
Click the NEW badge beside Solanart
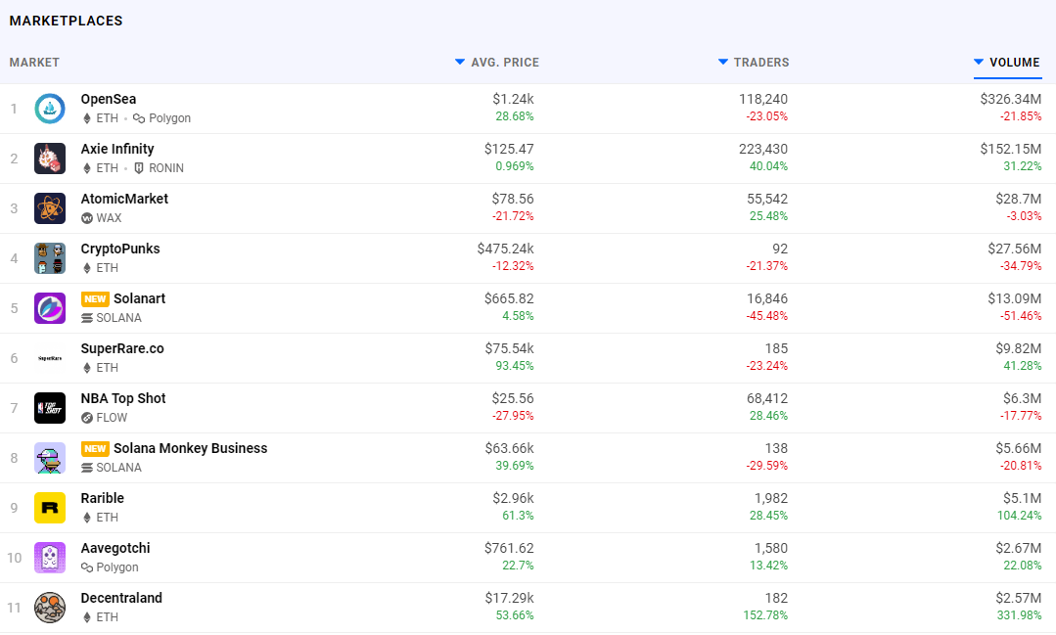point(95,299)
